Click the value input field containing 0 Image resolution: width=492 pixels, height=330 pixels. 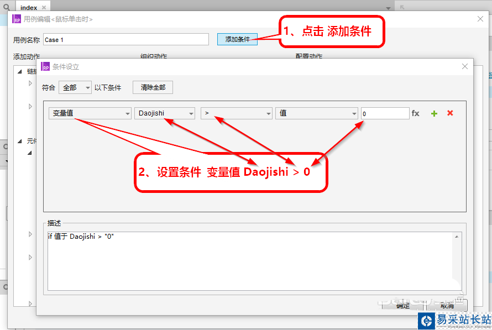[x=385, y=113]
